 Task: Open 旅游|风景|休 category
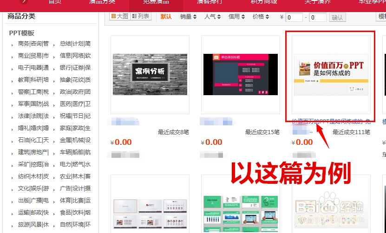[33, 224]
